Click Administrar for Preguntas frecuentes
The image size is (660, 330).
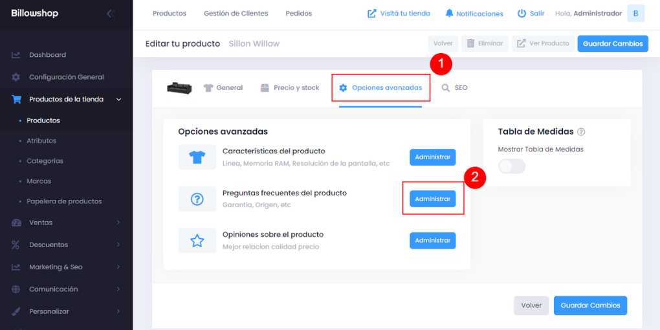(x=432, y=199)
